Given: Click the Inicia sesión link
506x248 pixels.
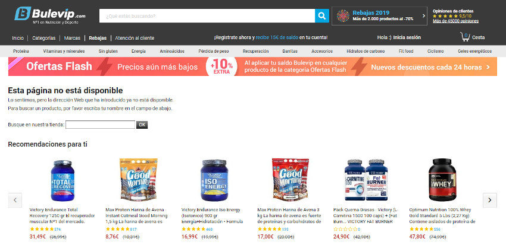Looking at the screenshot, I should [x=407, y=37].
